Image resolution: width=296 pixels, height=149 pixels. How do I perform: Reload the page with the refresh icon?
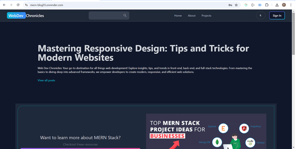pos(18,5)
